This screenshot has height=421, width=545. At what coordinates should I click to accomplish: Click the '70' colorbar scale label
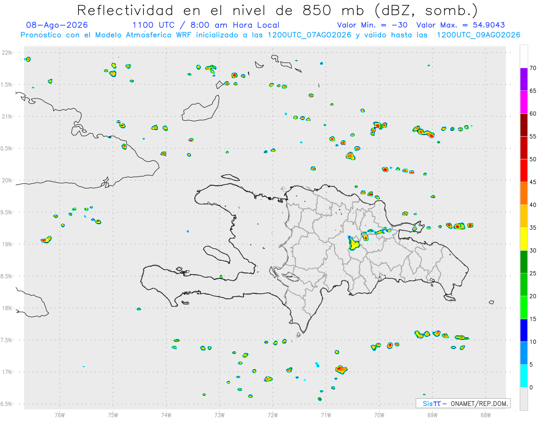[x=533, y=68]
